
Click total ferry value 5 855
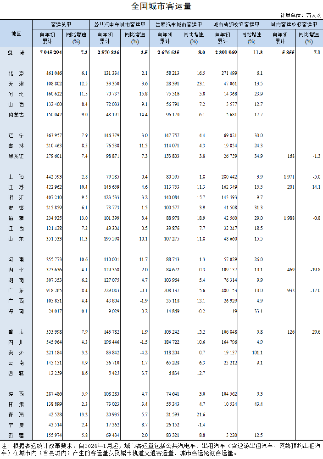(x=288, y=52)
